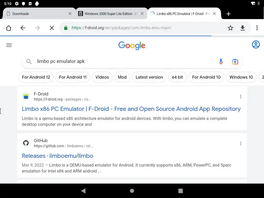Tap the F-Droid site favicon
The image size is (264, 198).
[26, 96]
